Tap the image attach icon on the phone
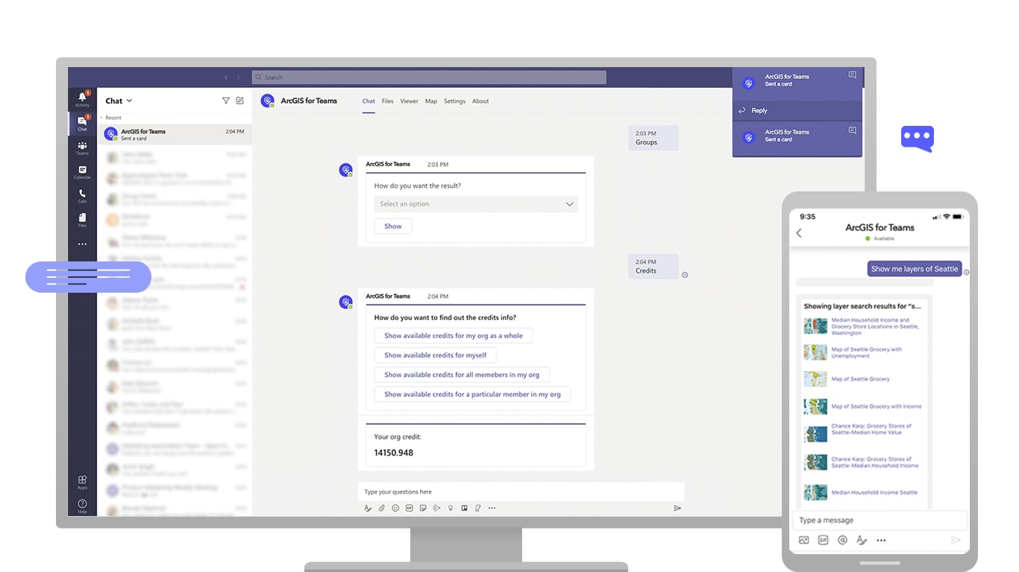Viewport: 1019px width, 572px height. [x=803, y=540]
